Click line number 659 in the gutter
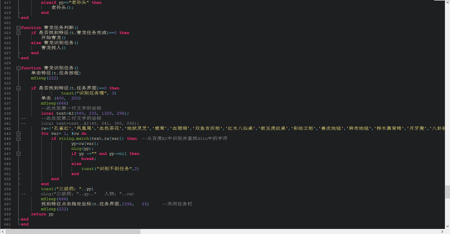Image resolution: width=450 pixels, height=234 pixels. tap(8, 214)
